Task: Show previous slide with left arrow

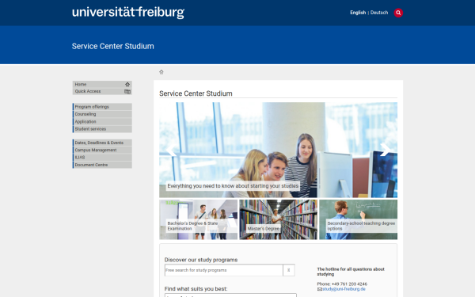Action: tap(171, 150)
